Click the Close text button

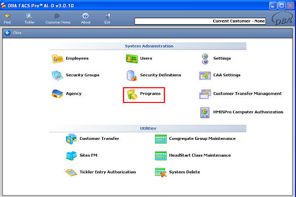(17, 33)
